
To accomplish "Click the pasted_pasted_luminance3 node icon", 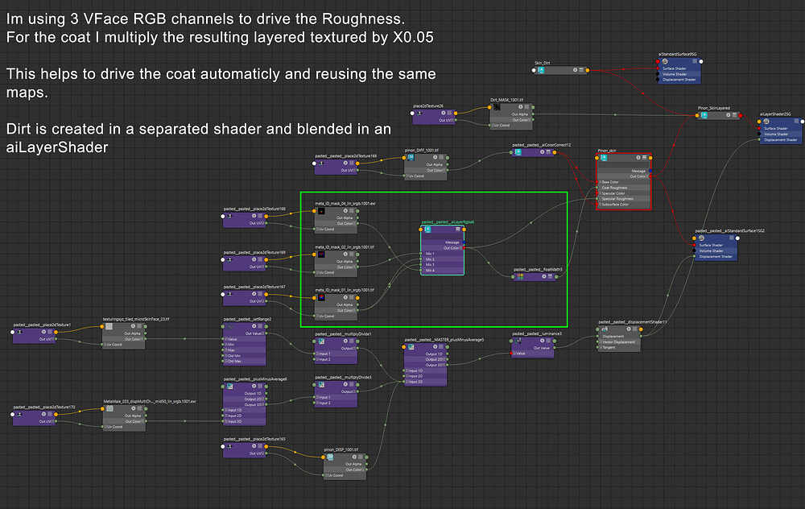I will coord(518,341).
